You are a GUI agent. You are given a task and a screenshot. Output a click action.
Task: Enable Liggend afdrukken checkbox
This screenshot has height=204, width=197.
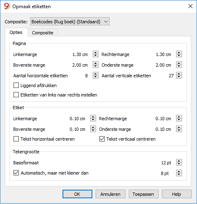[16, 85]
